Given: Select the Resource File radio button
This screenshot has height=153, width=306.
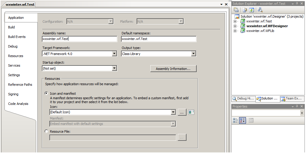Looking at the screenshot, I should [46, 131].
